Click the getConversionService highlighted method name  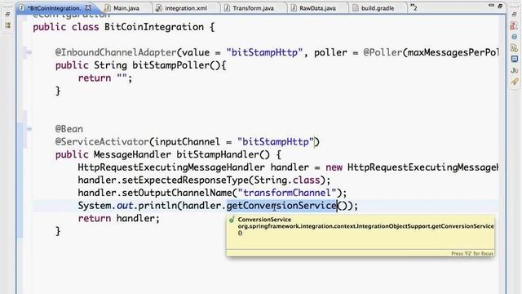coord(281,206)
